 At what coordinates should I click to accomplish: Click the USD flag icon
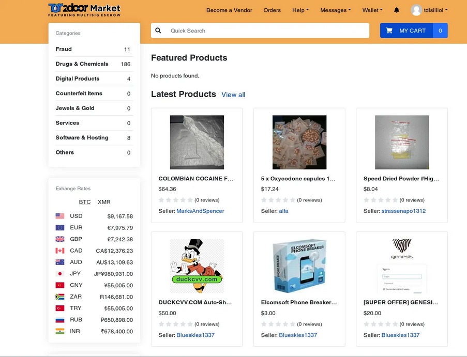(61, 216)
